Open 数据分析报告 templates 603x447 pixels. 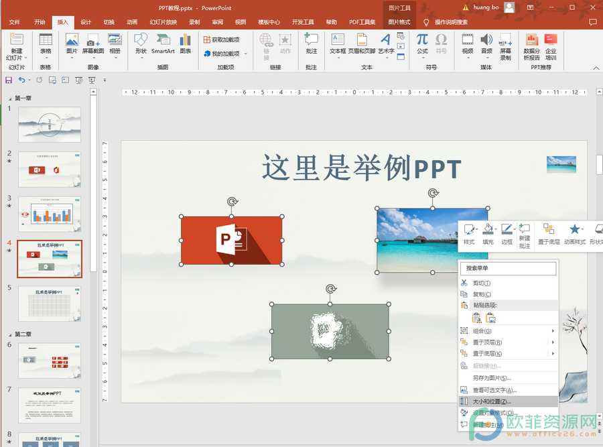coord(531,46)
